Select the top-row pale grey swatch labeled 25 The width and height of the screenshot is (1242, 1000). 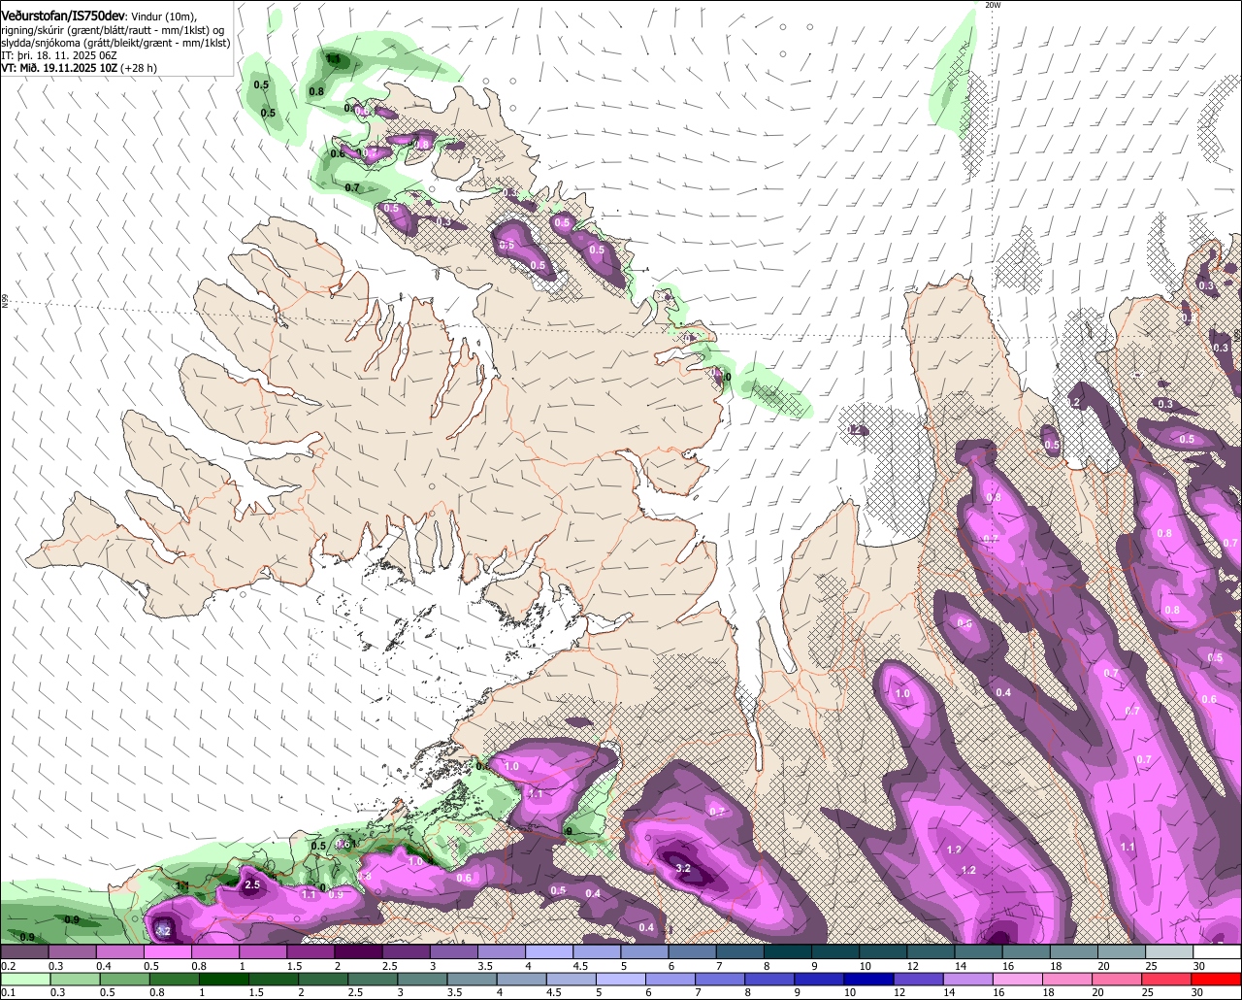click(1170, 952)
